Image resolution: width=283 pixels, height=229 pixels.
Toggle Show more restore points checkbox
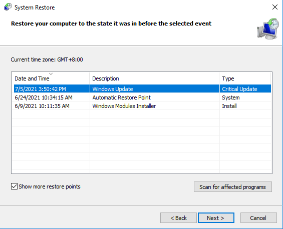click(14, 186)
